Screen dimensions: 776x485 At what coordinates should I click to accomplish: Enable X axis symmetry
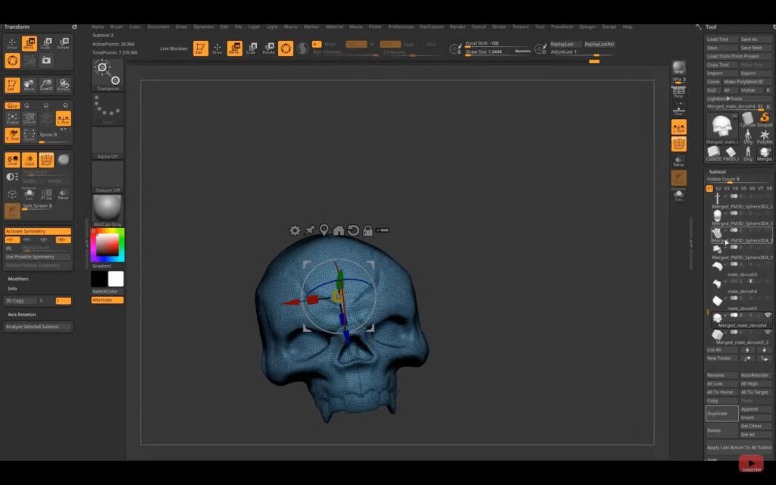(x=12, y=240)
